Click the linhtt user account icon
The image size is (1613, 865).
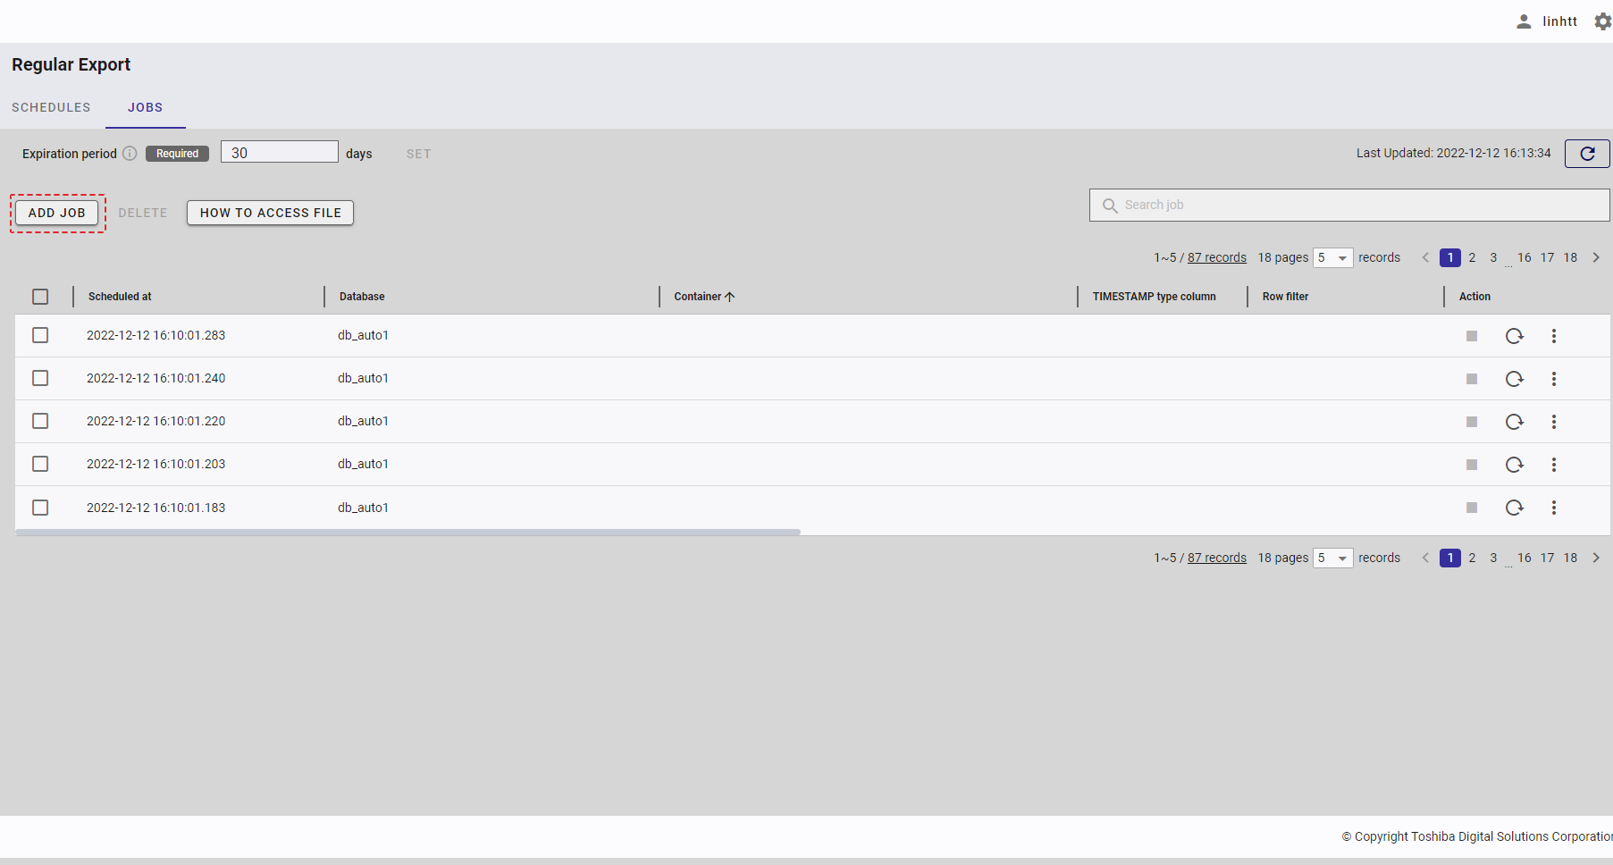(1524, 21)
